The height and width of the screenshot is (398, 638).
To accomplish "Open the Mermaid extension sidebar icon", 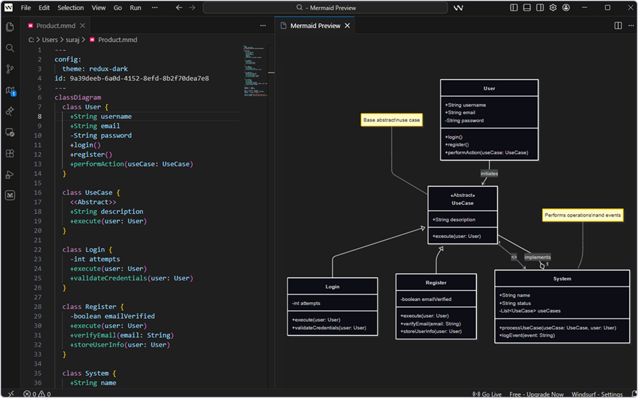I will coord(10,195).
